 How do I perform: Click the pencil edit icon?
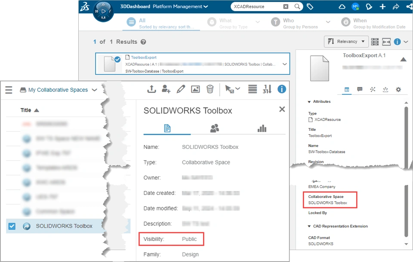(181, 89)
